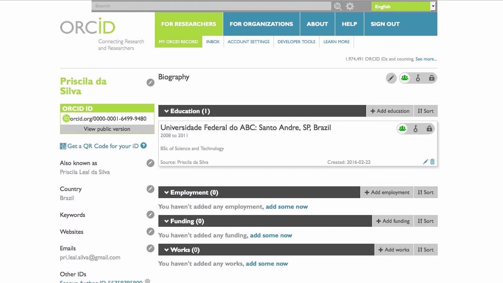Collapse the Education (1) section
Screen dimensions: 503x283
[167, 111]
